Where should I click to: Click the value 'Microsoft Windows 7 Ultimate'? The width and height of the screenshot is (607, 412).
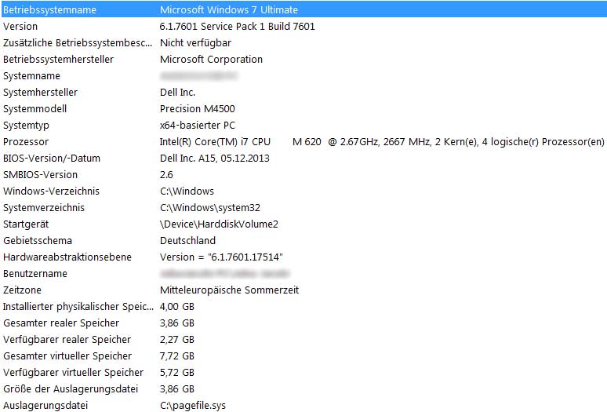tap(229, 9)
